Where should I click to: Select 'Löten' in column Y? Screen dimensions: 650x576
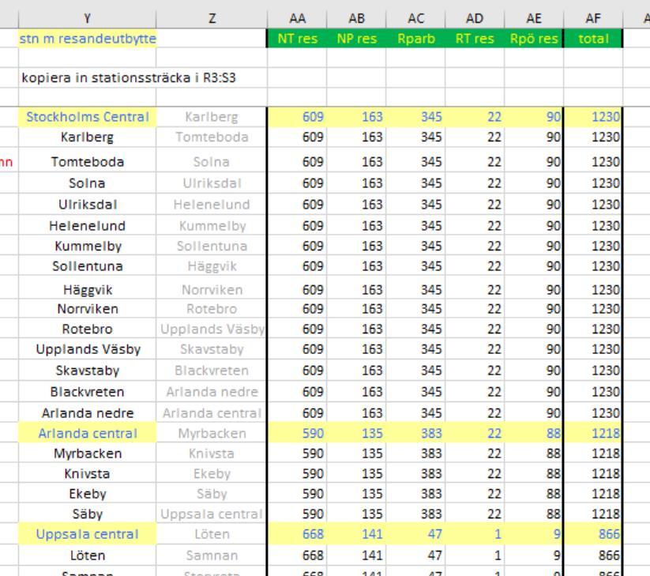pos(87,555)
